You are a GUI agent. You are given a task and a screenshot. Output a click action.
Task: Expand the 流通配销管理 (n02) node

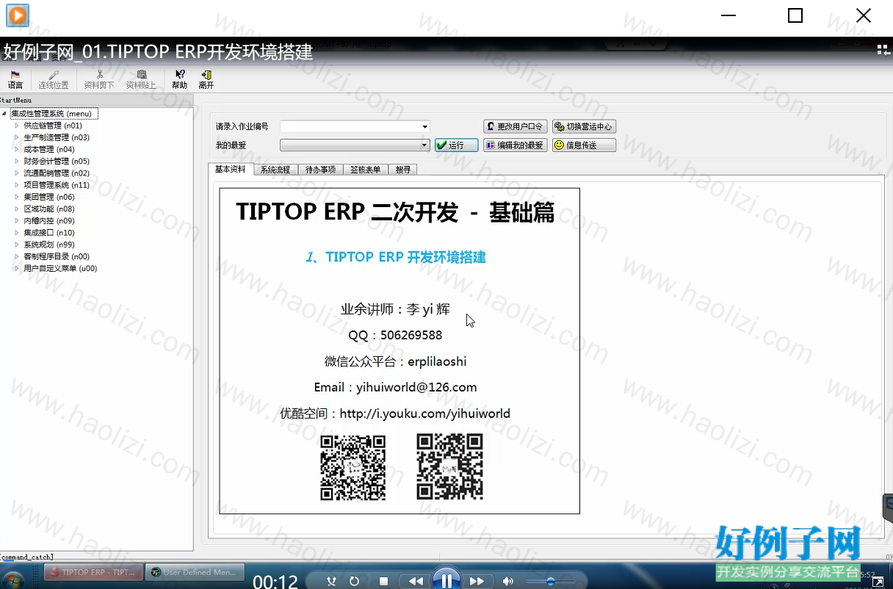coord(17,173)
